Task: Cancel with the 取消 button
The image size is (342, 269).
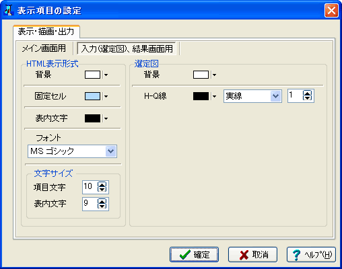Action: [x=252, y=255]
